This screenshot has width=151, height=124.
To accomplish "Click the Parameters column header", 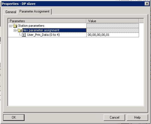I will point(47,21).
